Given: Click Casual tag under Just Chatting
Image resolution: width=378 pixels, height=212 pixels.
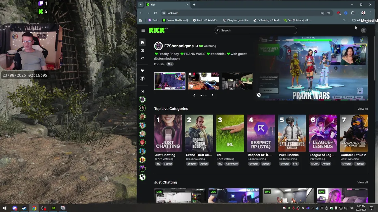Looking at the screenshot, I should (x=168, y=164).
